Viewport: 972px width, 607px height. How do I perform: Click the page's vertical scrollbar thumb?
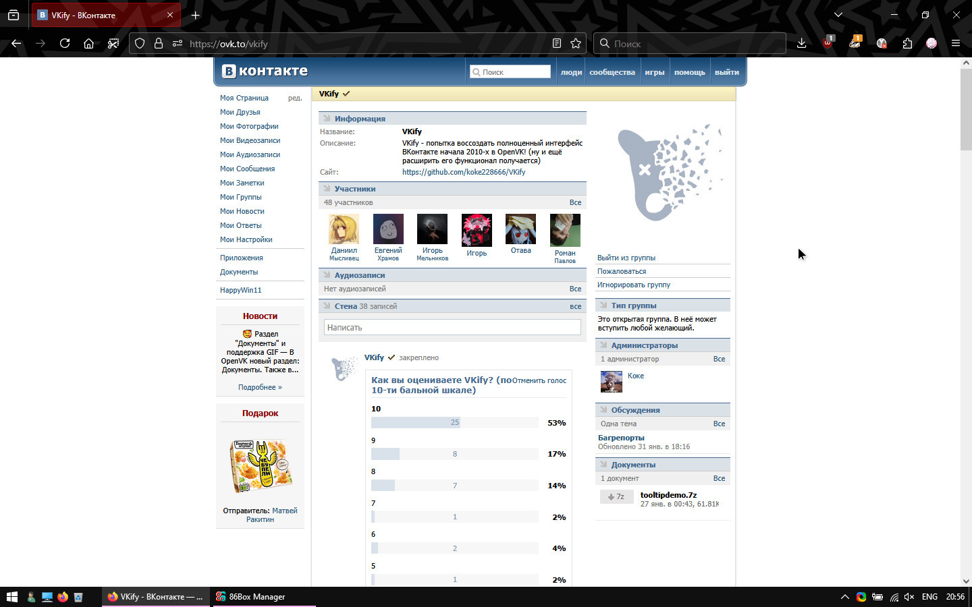click(966, 109)
